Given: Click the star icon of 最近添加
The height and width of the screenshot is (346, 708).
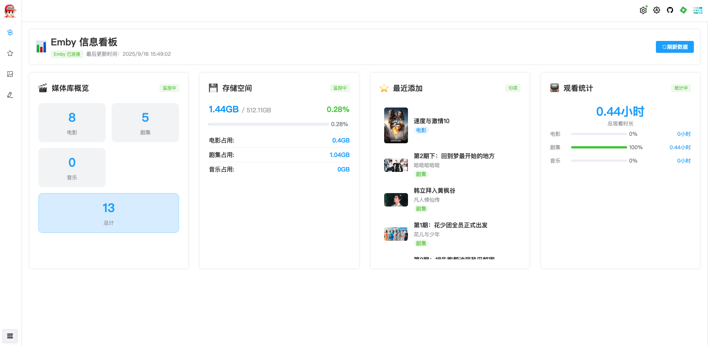Looking at the screenshot, I should pos(384,88).
